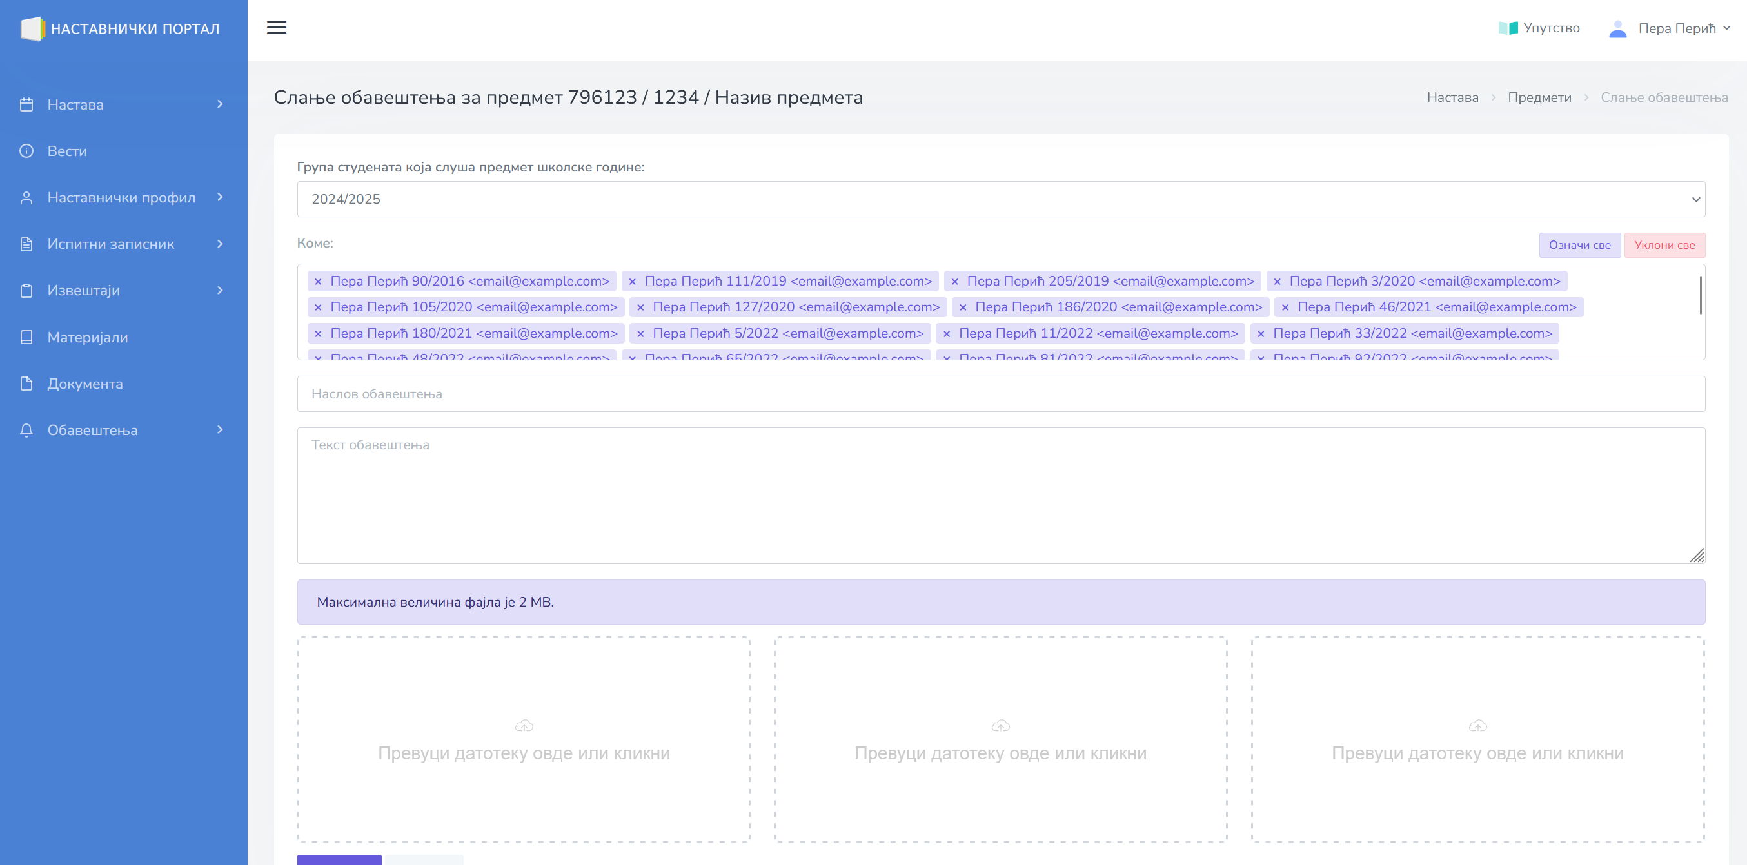Remove recipient Пера Перић 46/2021
Image resolution: width=1747 pixels, height=865 pixels.
pyautogui.click(x=1285, y=307)
